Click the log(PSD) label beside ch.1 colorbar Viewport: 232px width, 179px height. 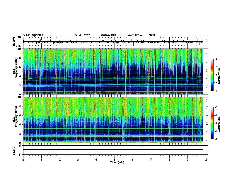(x=219, y=76)
